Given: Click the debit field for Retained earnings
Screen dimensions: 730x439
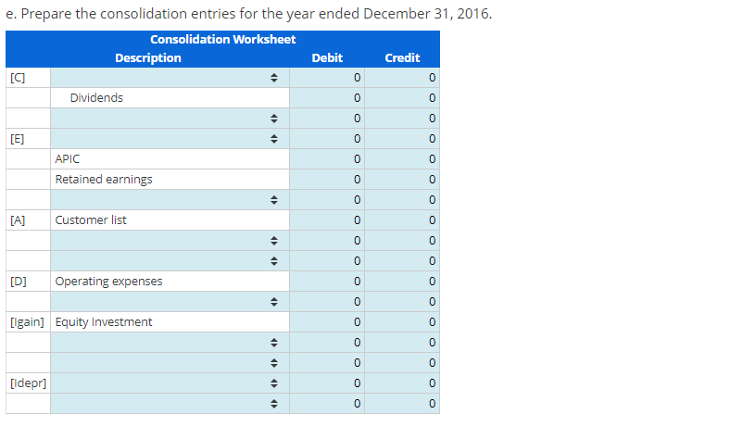Looking at the screenshot, I should click(x=327, y=180).
